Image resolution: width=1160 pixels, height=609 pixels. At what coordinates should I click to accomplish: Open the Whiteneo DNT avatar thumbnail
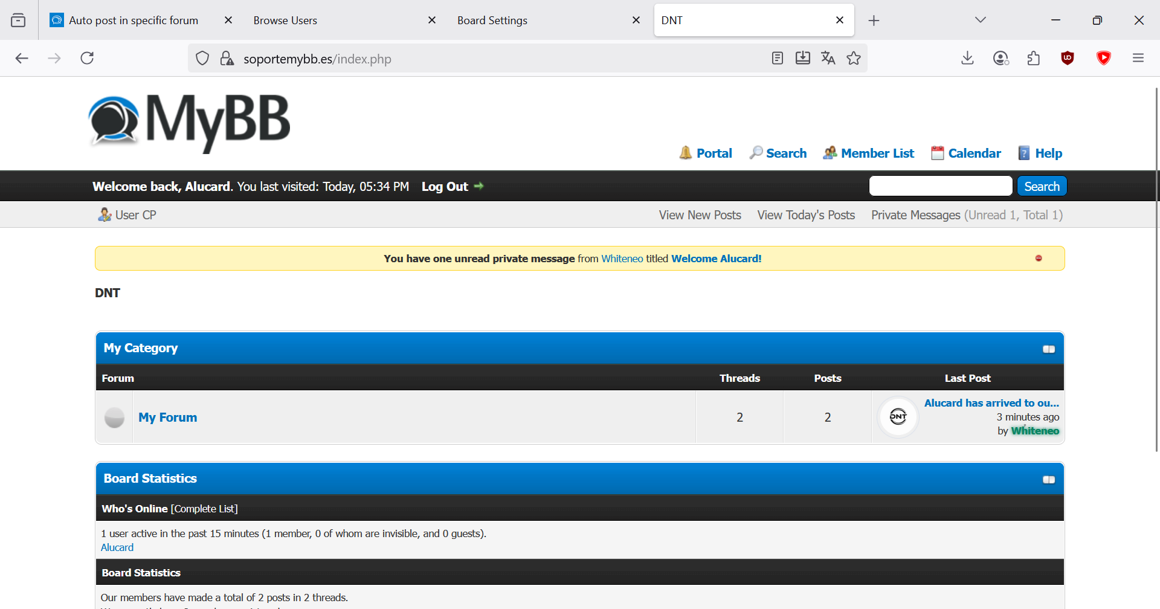point(898,416)
